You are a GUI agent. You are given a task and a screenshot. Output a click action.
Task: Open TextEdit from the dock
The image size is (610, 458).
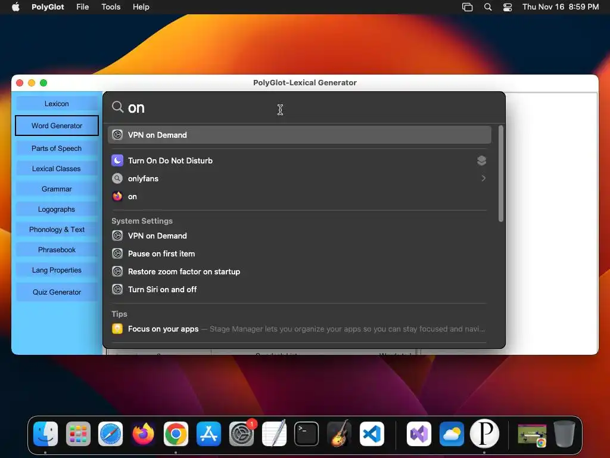(274, 434)
